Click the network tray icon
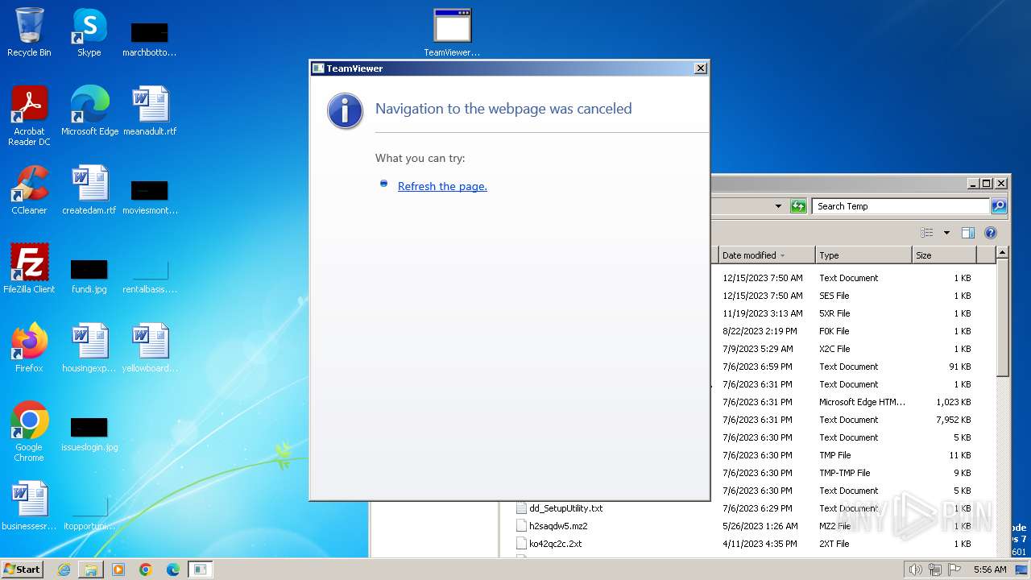This screenshot has height=580, width=1031. tap(934, 570)
